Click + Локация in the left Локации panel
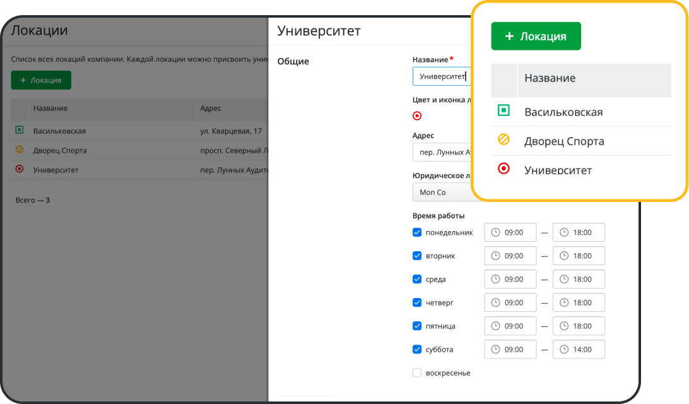The width and height of the screenshot is (689, 404). [x=40, y=80]
